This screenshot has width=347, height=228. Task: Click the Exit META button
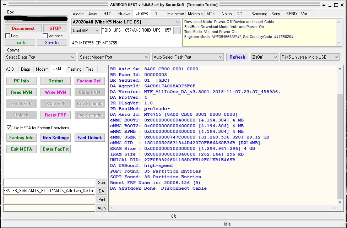(21, 149)
